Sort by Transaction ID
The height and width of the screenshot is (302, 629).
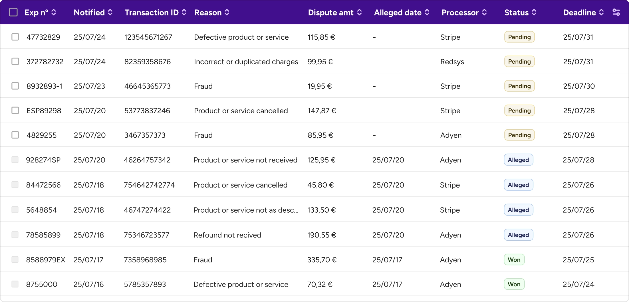pos(184,12)
